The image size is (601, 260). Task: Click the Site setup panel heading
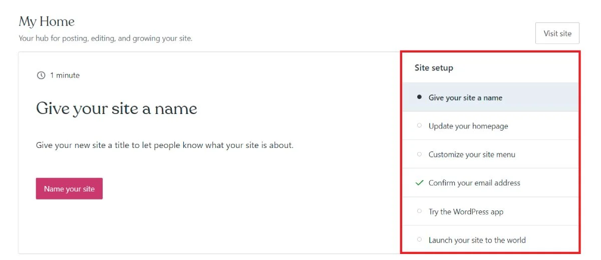coord(434,68)
